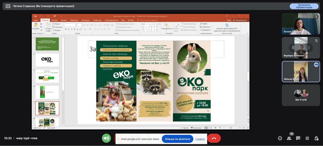Switch to reading view icon
Screen dimensions: 323x146
pos(215,128)
